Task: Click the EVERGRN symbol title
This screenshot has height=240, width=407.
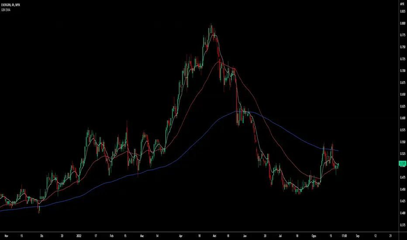Action: (x=10, y=5)
